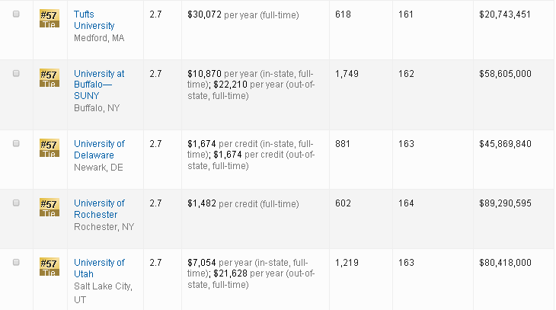Click the #57 Tie badge for Tufts

[x=49, y=19]
